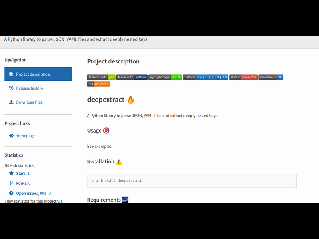The height and width of the screenshot is (239, 319).
Task: Click the Release history clock icon
Action: coord(11,88)
